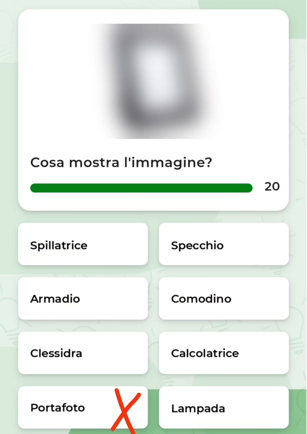Click the rounded left tip of green bar
The image size is (307, 434).
pyautogui.click(x=34, y=188)
